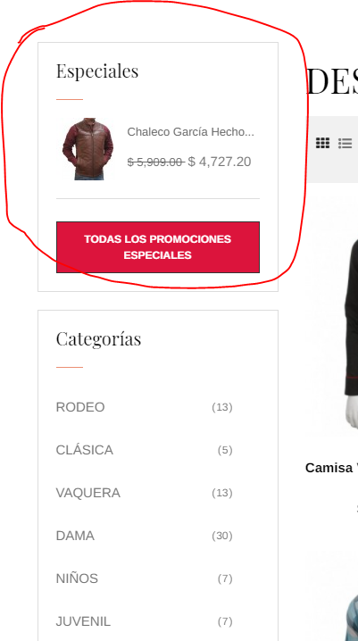Viewport: 358px width, 641px height.
Task: Click the crossed-out price $ 5,909.00
Action: pyautogui.click(x=156, y=162)
